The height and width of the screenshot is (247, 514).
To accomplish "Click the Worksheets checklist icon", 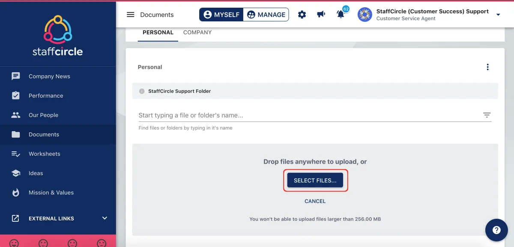I will 16,154.
